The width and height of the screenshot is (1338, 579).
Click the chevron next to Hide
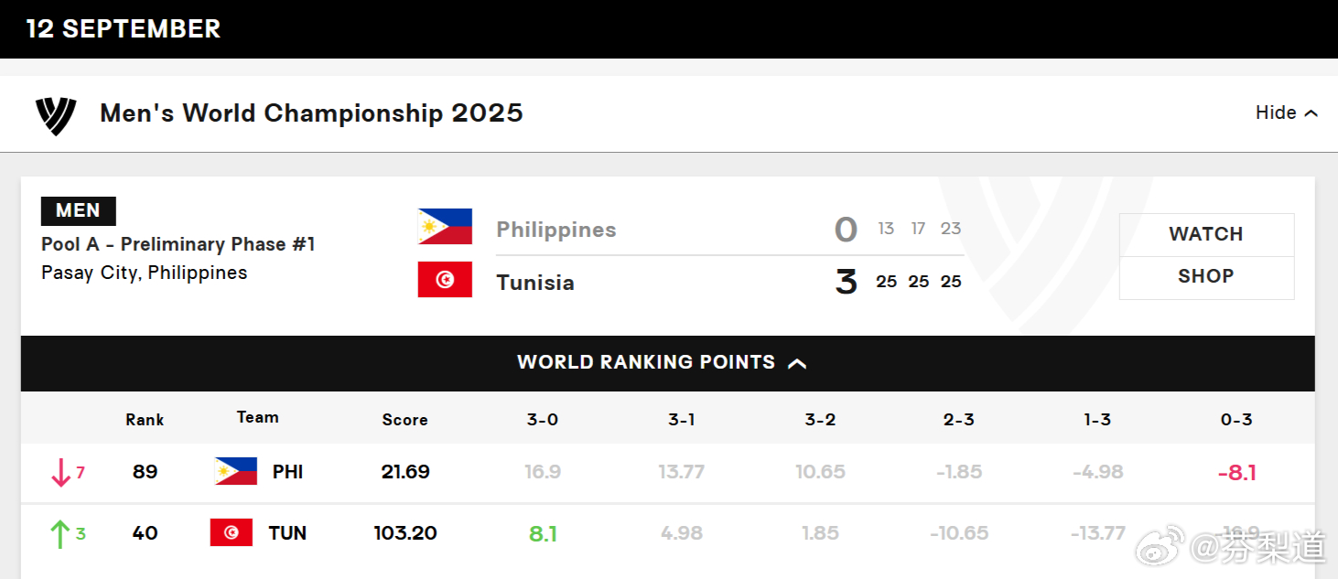tap(1311, 113)
